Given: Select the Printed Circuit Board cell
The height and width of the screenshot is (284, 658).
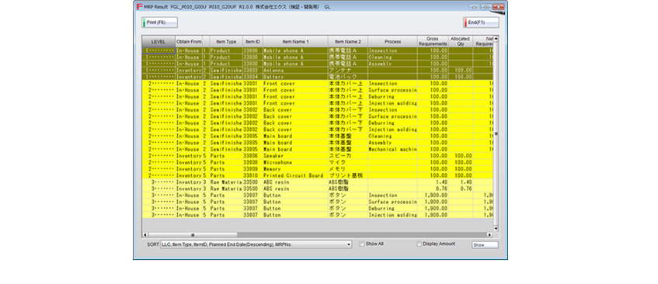Looking at the screenshot, I should click(x=295, y=175).
